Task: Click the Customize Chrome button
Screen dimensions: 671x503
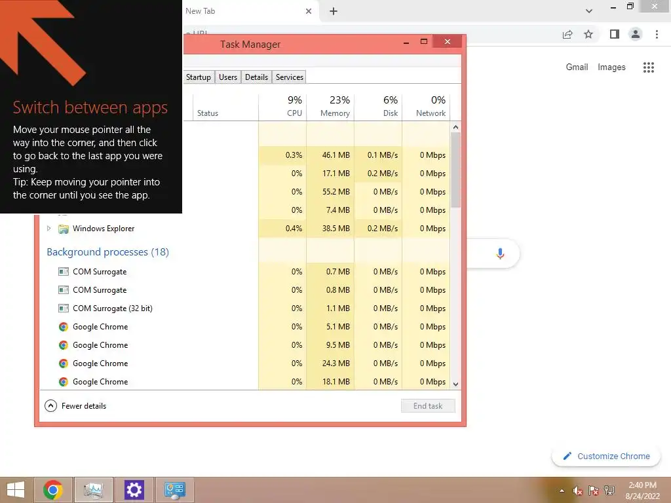Action: pyautogui.click(x=606, y=456)
